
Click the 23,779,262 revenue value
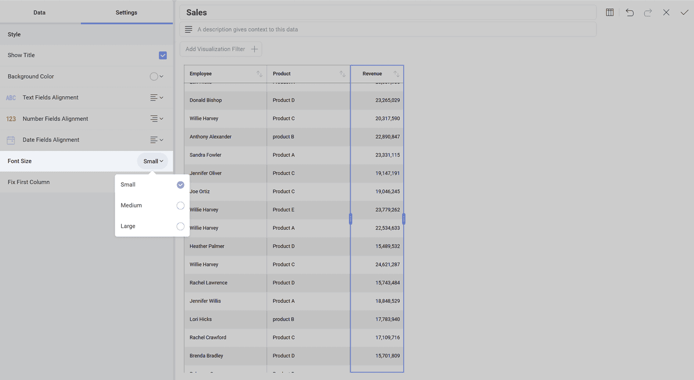[x=387, y=210]
